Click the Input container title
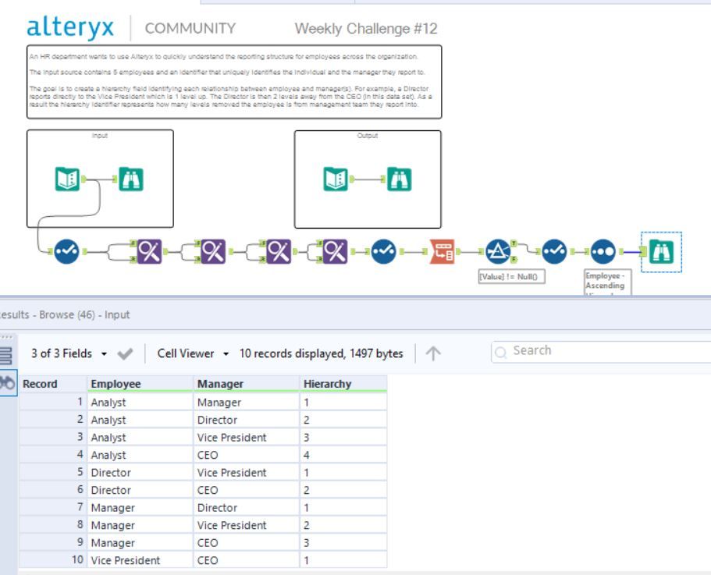 click(100, 136)
